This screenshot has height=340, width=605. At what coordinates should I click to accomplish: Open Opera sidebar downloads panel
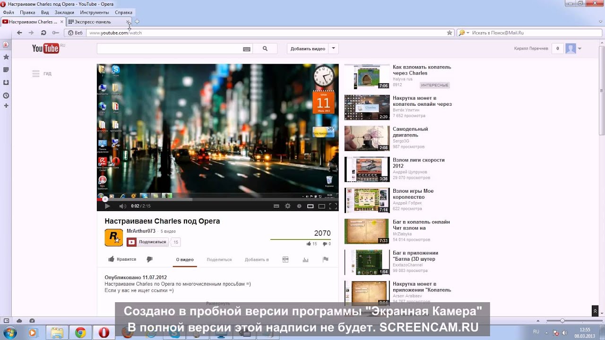[x=6, y=82]
